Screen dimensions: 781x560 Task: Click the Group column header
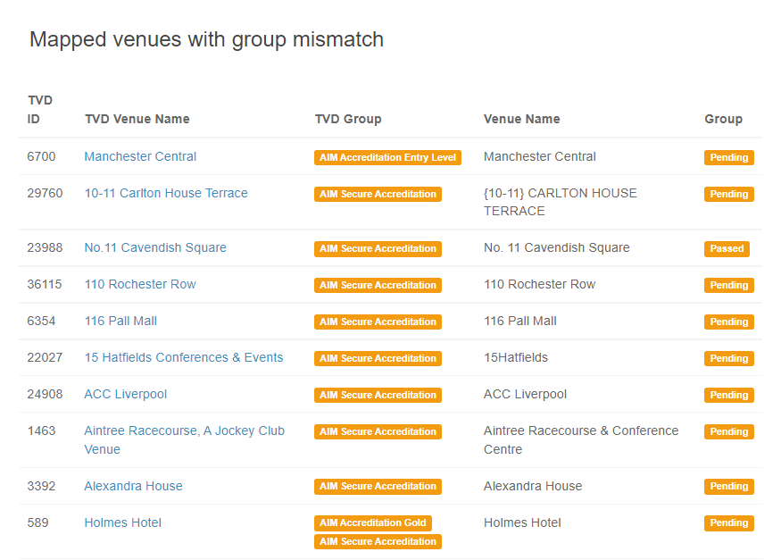[x=723, y=119]
